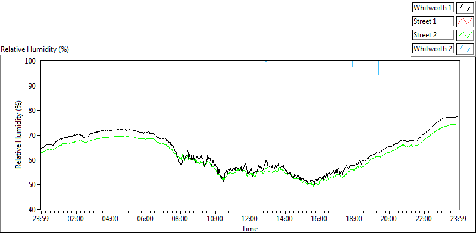Select the Street 2 legend label
Viewport: 476px width, 233px height.
click(433, 35)
